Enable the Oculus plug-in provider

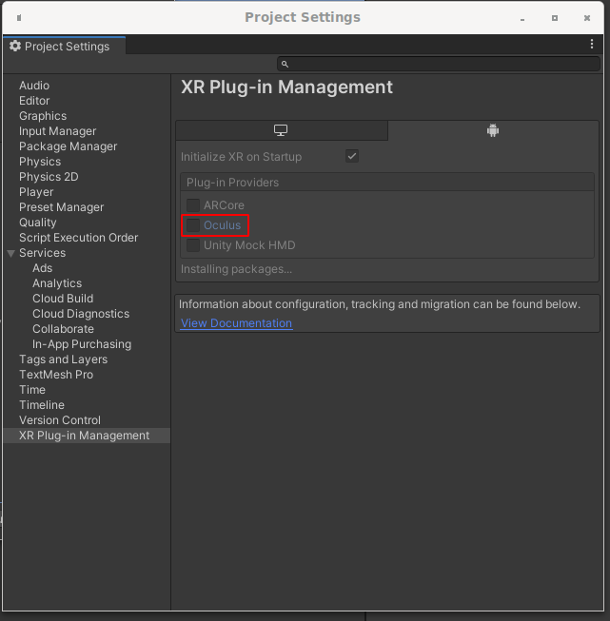193,225
